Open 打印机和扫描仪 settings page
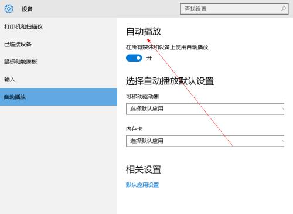This screenshot has height=214, width=293. (x=59, y=26)
